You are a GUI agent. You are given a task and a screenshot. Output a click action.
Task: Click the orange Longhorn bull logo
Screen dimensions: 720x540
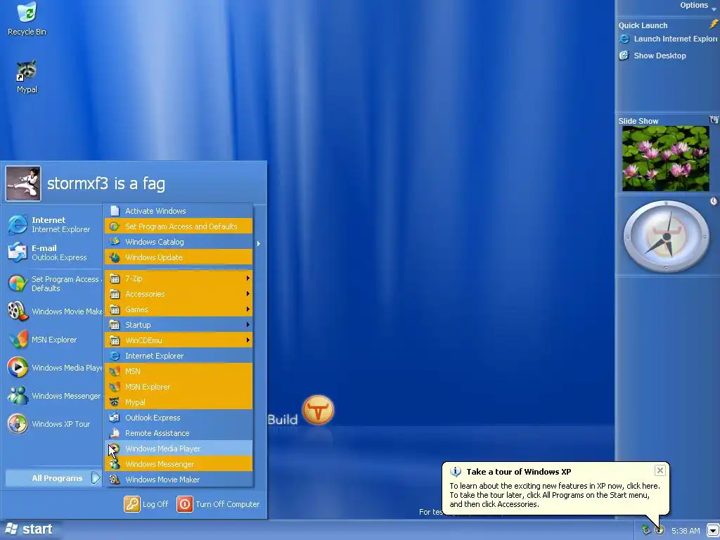pos(318,410)
